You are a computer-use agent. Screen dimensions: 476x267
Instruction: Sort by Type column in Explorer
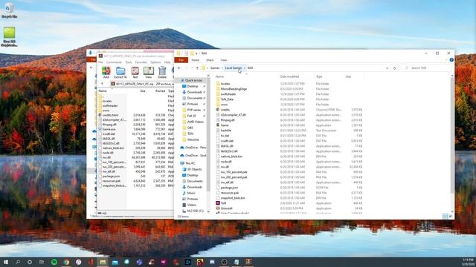click(x=319, y=76)
